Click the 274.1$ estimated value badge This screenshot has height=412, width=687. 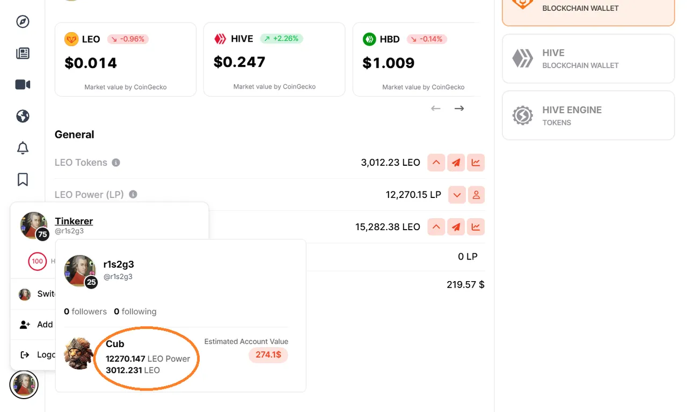click(x=268, y=355)
